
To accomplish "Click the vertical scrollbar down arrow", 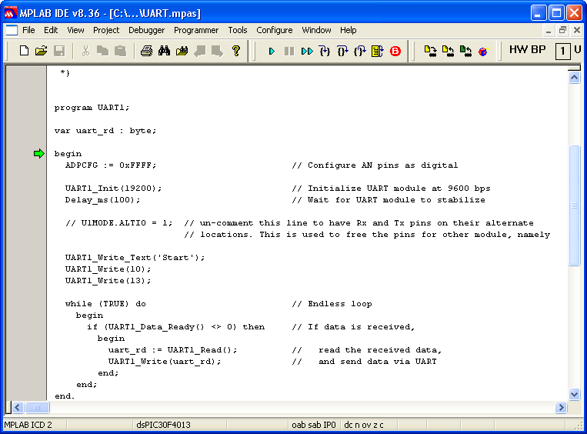I will (574, 394).
